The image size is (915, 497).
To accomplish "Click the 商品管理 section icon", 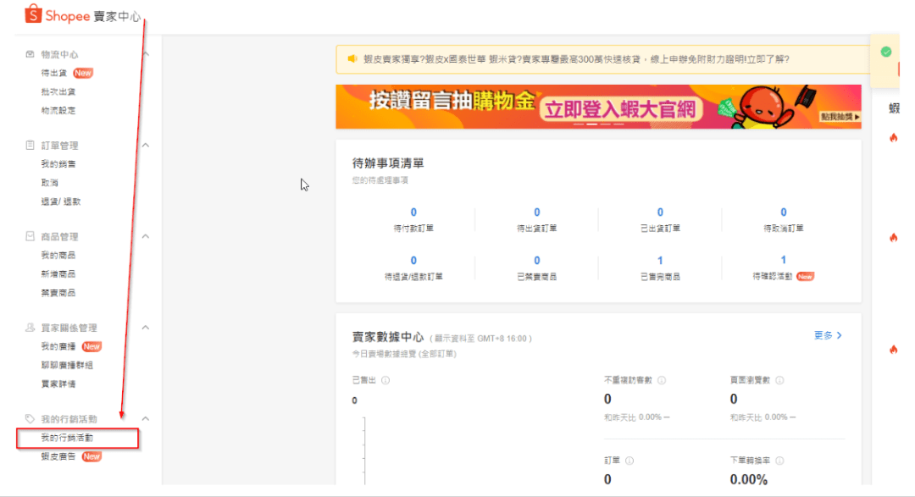I will pyautogui.click(x=30, y=236).
